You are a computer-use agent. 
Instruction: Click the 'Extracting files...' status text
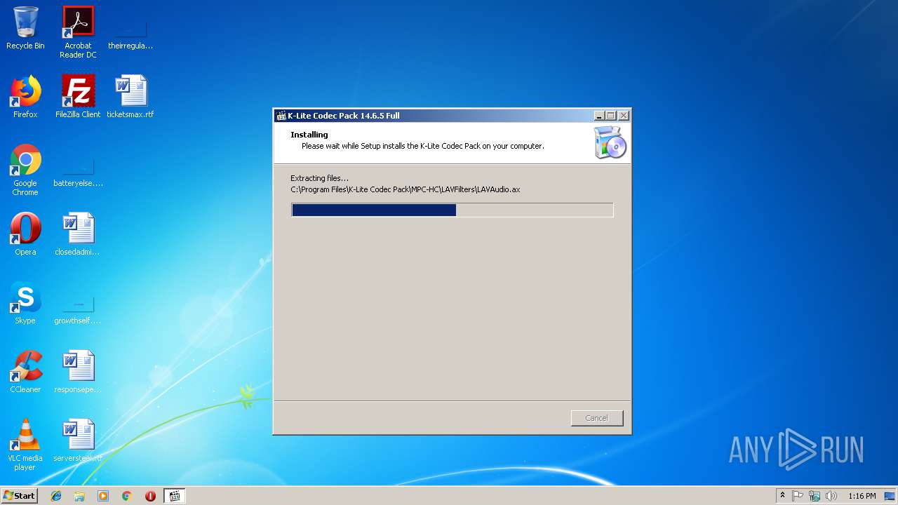[x=319, y=178]
